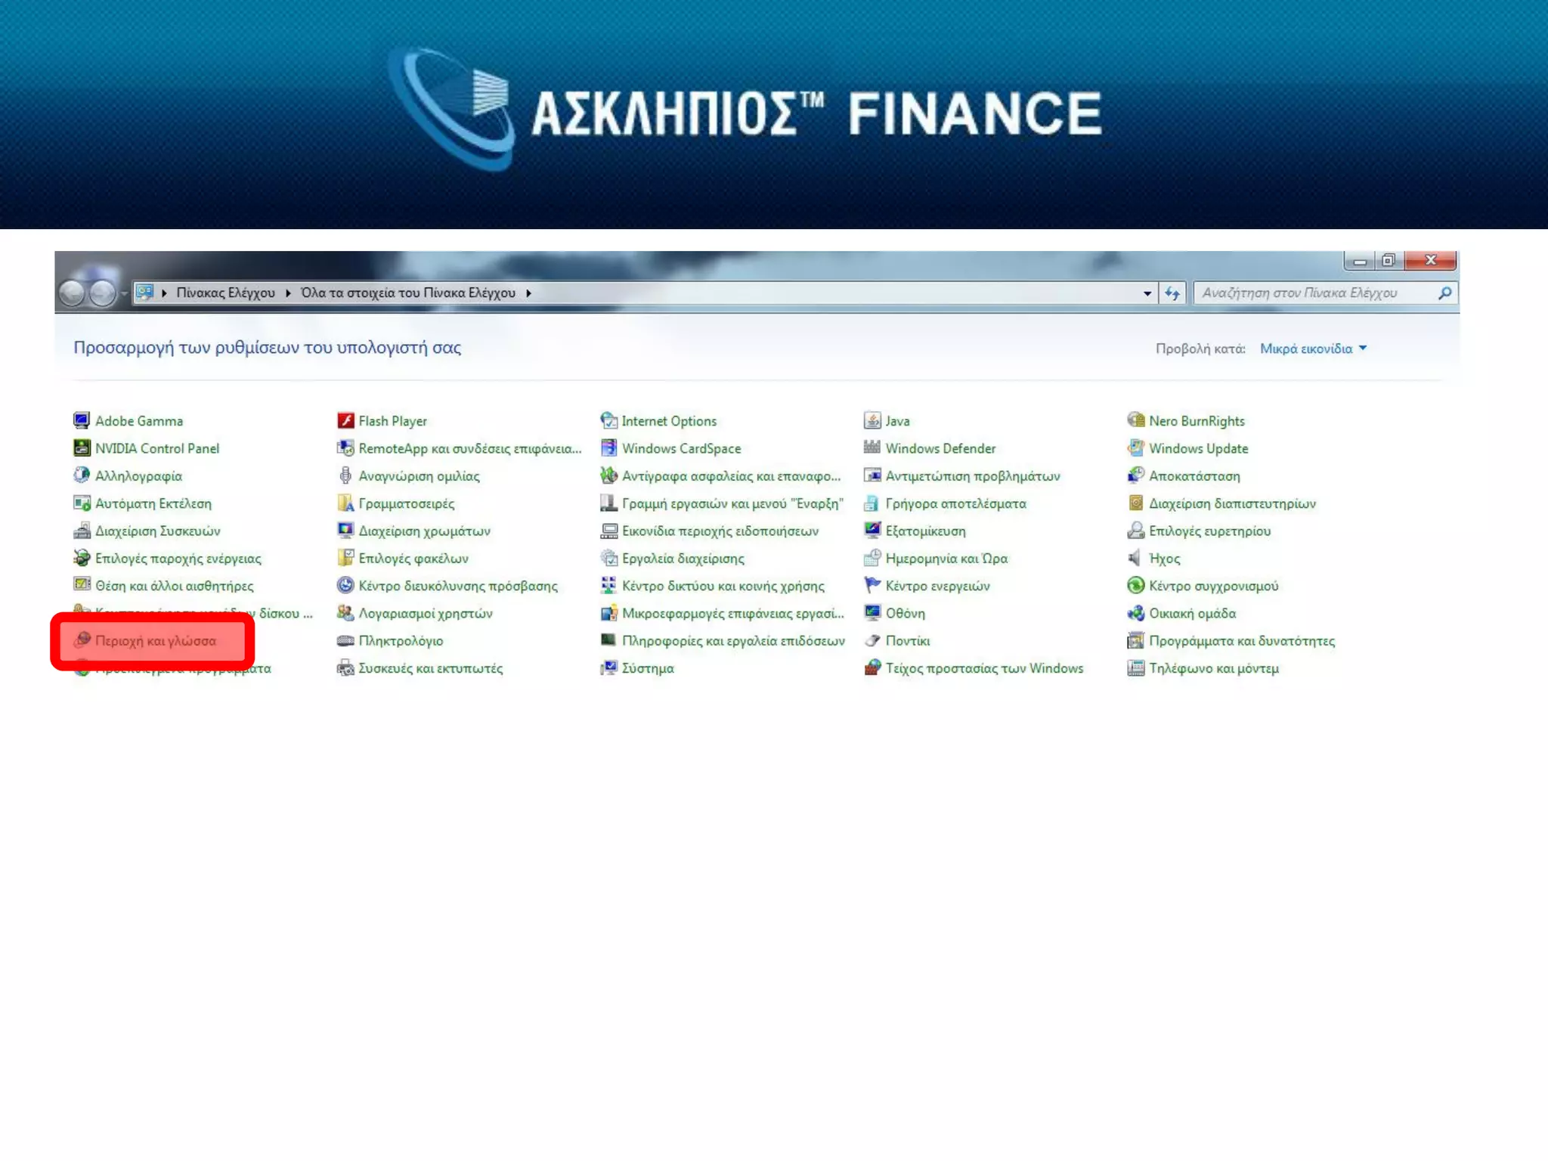Screen dimensions: 1548x1161
Task: Open the Nero BurnRights icon
Action: click(x=1135, y=421)
